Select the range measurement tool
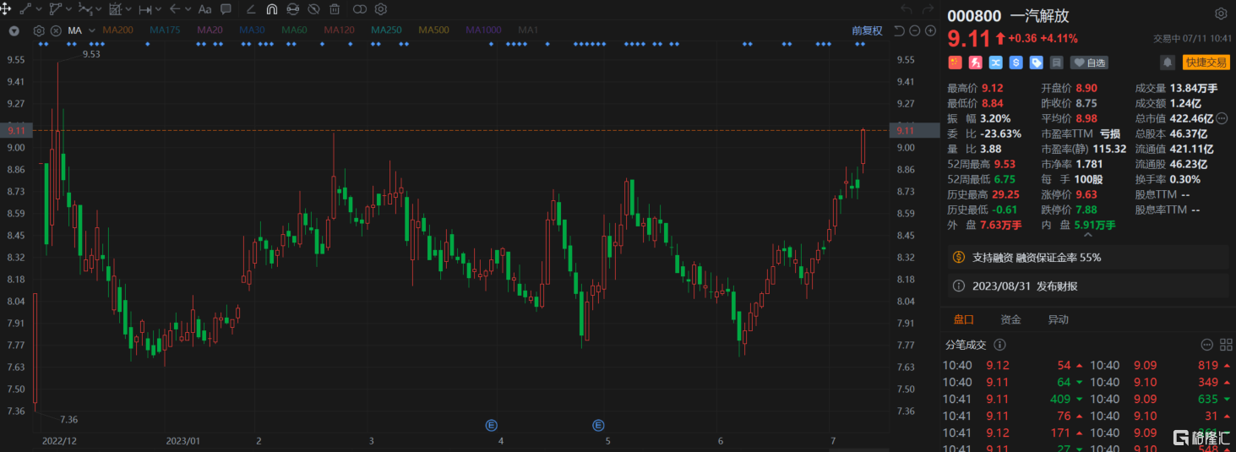Image resolution: width=1236 pixels, height=452 pixels. pyautogui.click(x=145, y=9)
